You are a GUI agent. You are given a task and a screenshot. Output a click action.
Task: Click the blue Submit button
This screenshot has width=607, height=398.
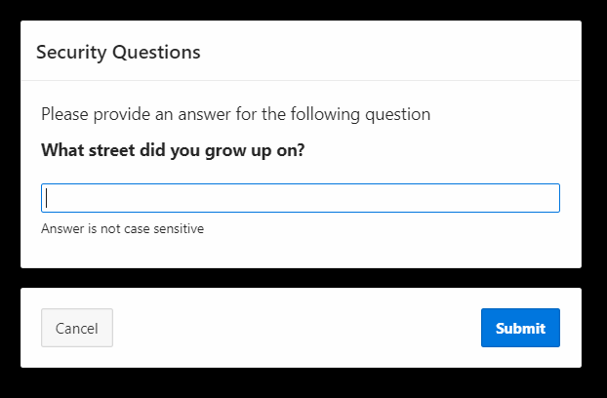pos(520,328)
